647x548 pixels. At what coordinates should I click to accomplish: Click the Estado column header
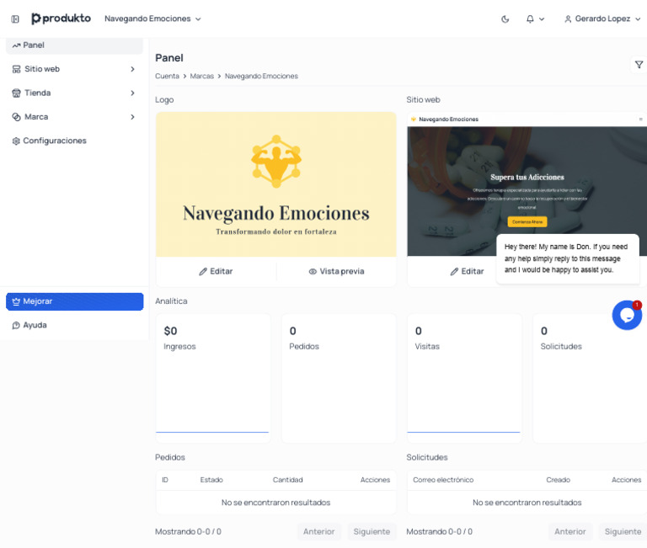(x=211, y=480)
